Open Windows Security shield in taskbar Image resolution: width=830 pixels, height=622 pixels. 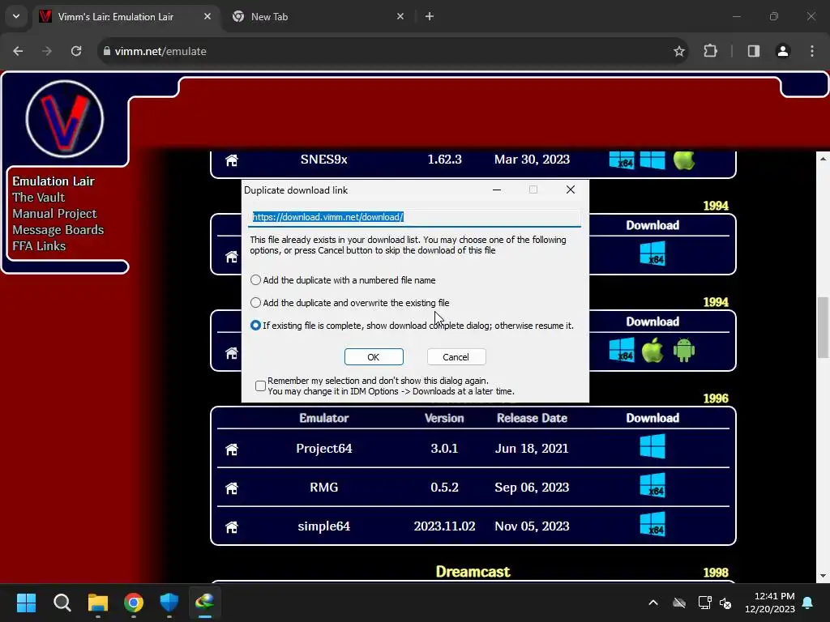point(169,603)
